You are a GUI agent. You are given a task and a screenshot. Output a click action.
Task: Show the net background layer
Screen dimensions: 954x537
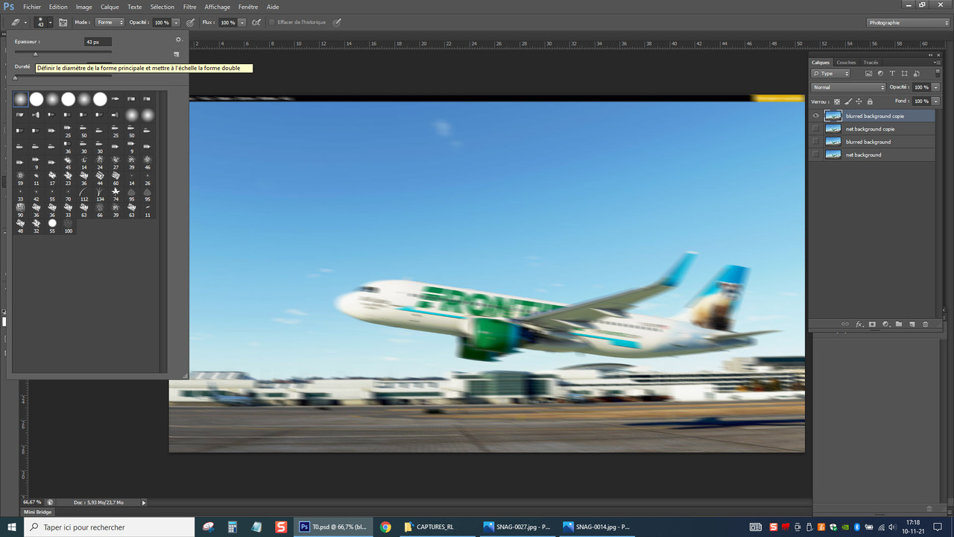click(x=816, y=154)
